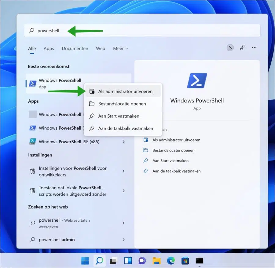
Task: Click pin icon beside details-pane Aan de taakbalk vastmaken
Action: (x=146, y=171)
